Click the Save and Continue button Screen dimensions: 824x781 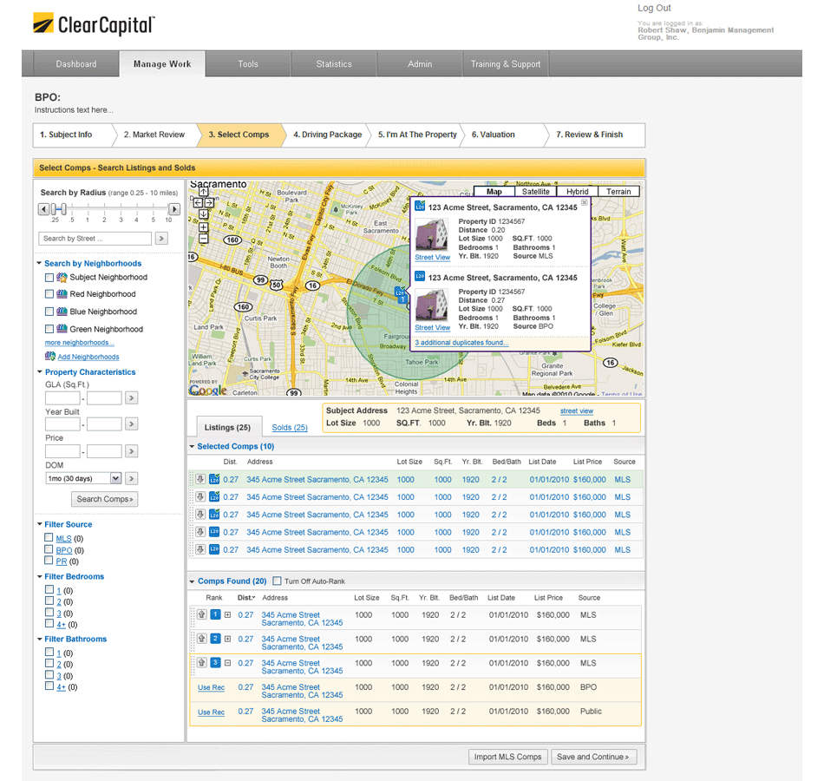[593, 757]
